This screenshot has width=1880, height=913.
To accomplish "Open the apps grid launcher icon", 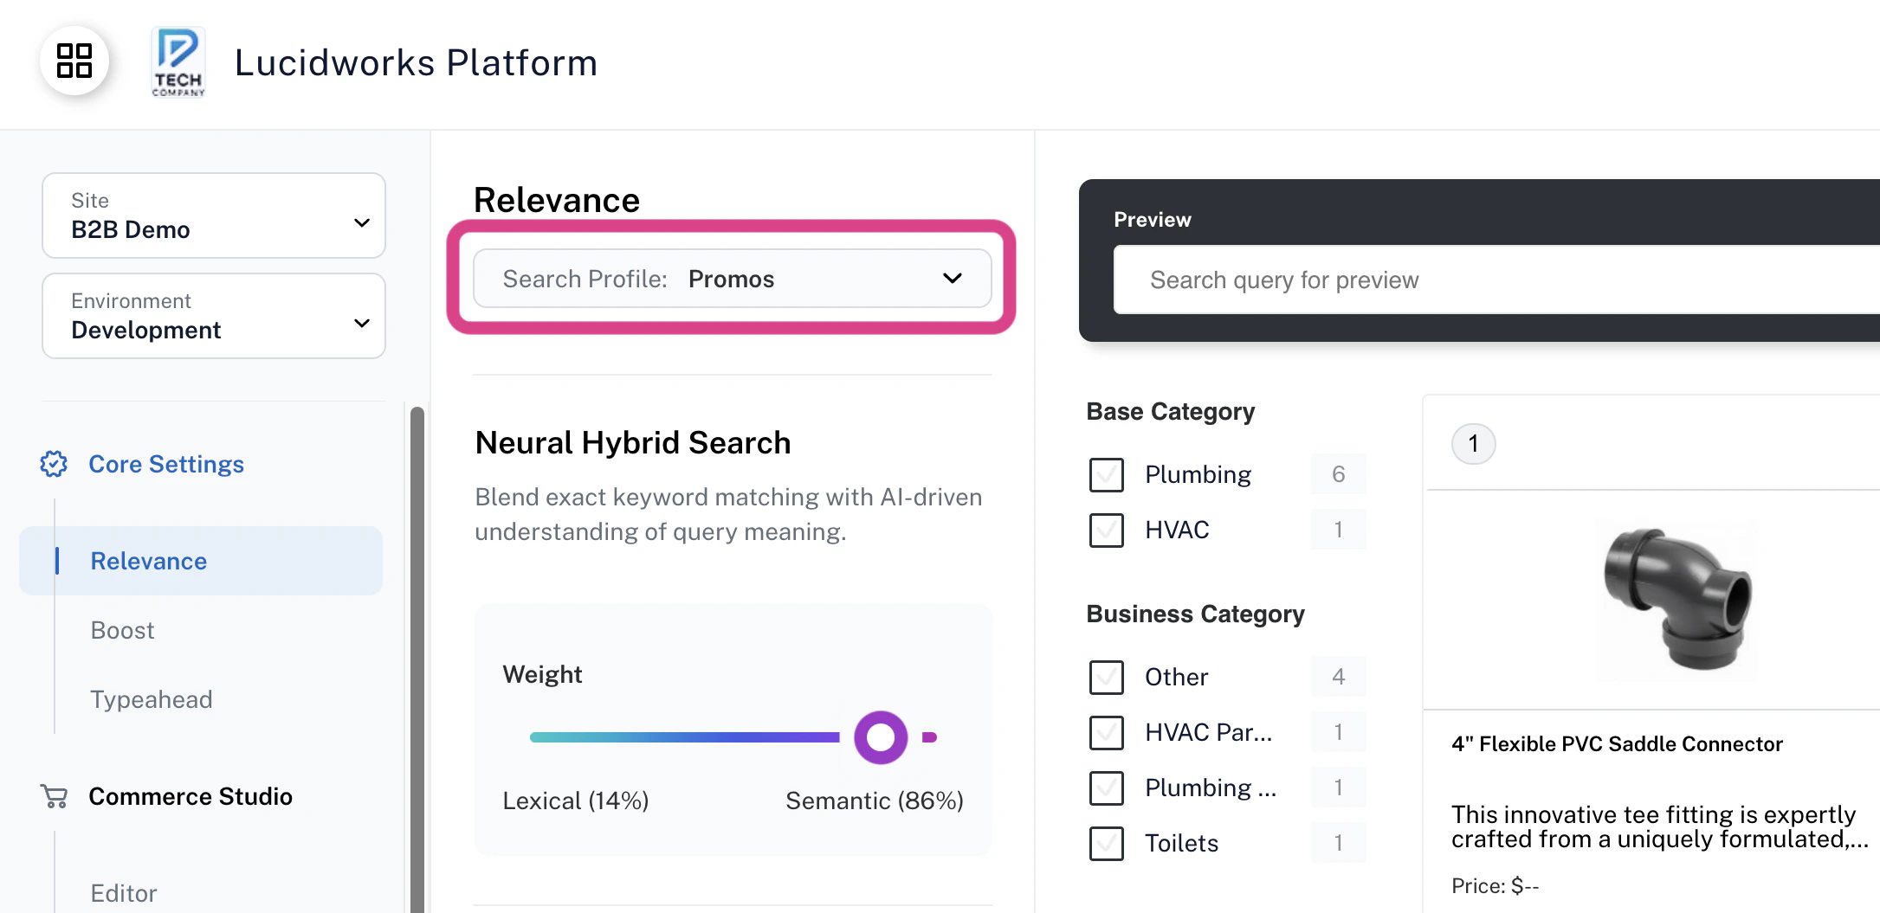I will point(74,61).
